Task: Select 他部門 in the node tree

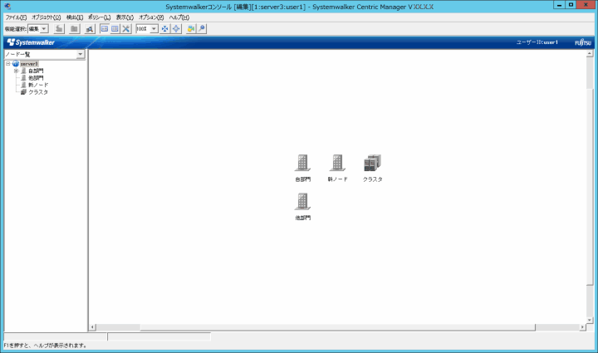Action: 36,78
